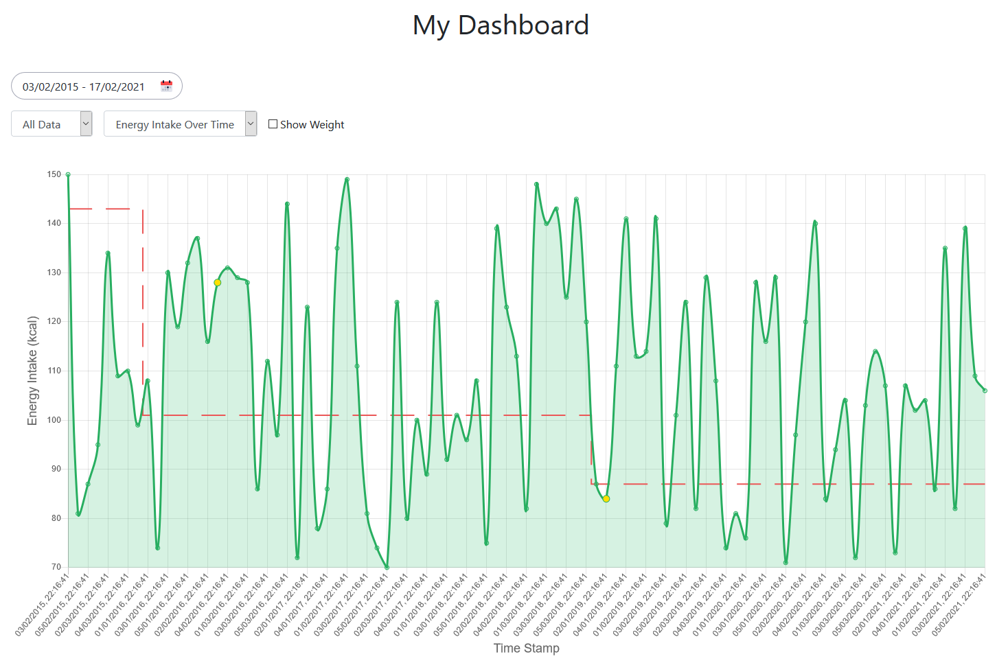Image resolution: width=1008 pixels, height=661 pixels.
Task: Select the lowest data point at 70 kcal
Action: click(387, 567)
